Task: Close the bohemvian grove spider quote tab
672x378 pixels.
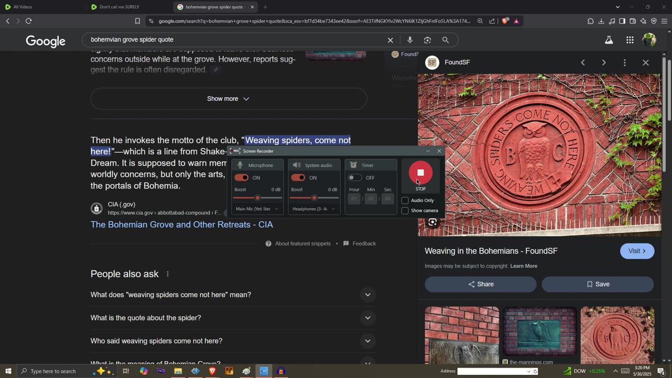Action: 253,7
